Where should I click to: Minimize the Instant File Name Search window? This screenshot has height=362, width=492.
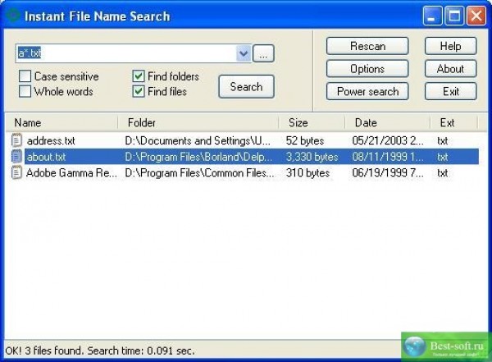tap(432, 16)
